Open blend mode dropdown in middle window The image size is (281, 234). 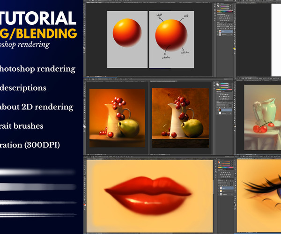[x=221, y=105]
